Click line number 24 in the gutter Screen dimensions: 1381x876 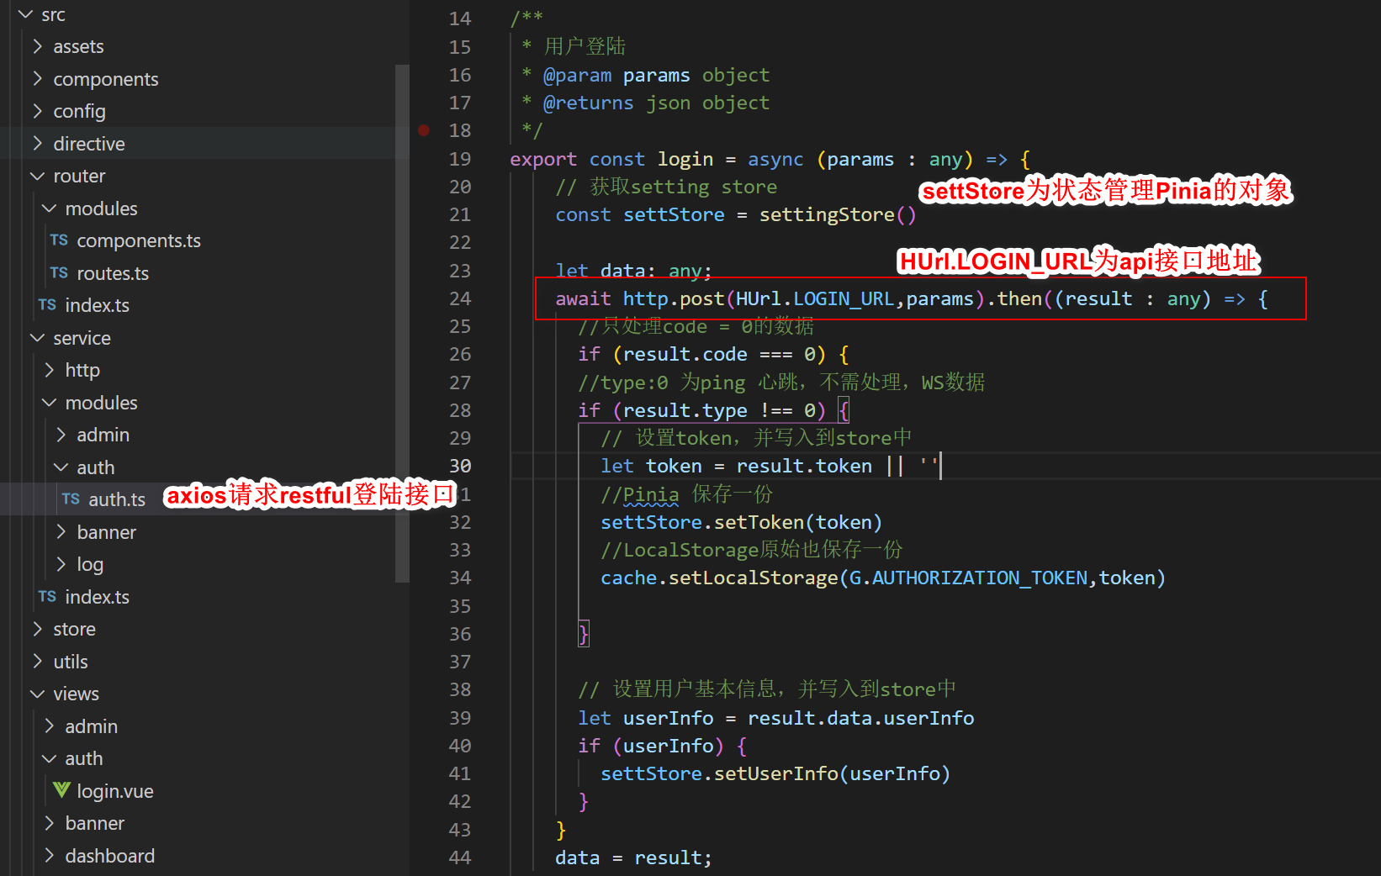[460, 298]
